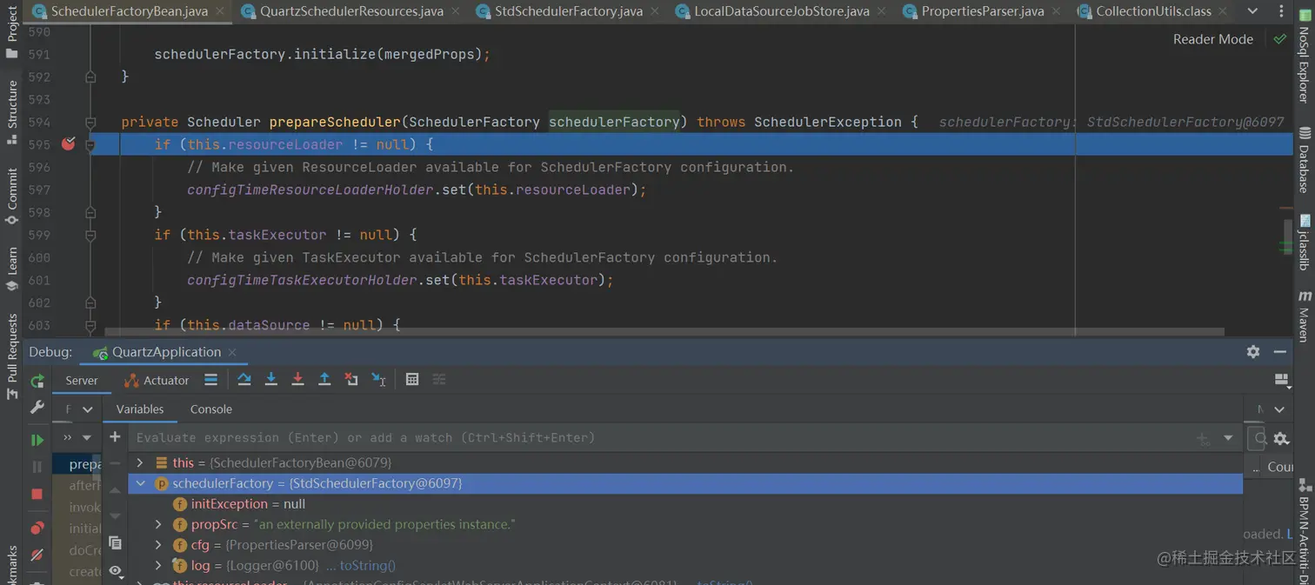Open the Console tab
1315x585 pixels.
click(210, 409)
